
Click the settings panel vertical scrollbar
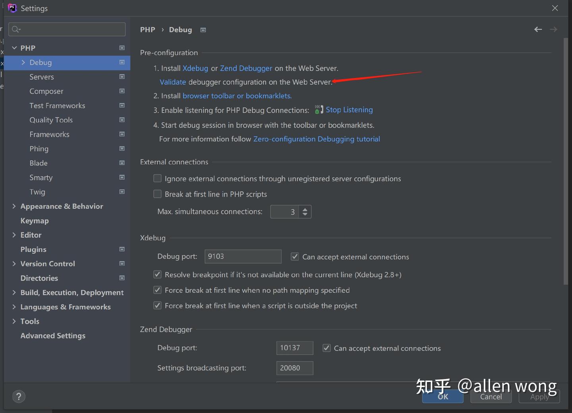click(x=566, y=161)
